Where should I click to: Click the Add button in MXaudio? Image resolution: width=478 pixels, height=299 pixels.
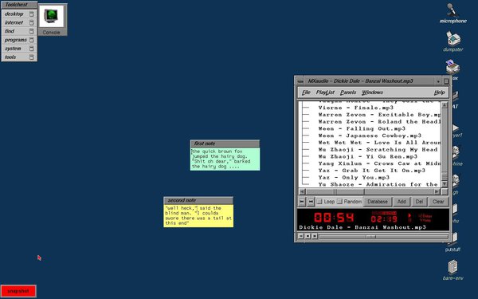pos(402,202)
